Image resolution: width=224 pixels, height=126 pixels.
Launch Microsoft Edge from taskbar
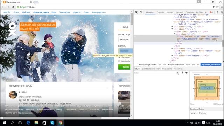pos(28,123)
